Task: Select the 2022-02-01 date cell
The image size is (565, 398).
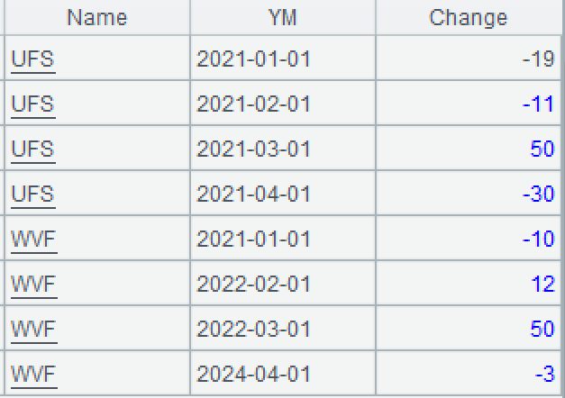Action: click(253, 285)
